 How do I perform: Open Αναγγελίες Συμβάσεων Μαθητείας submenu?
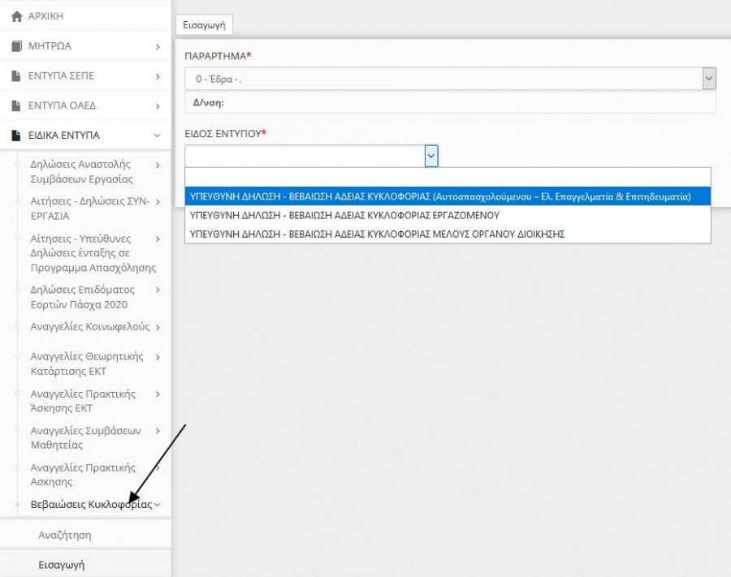[85, 437]
